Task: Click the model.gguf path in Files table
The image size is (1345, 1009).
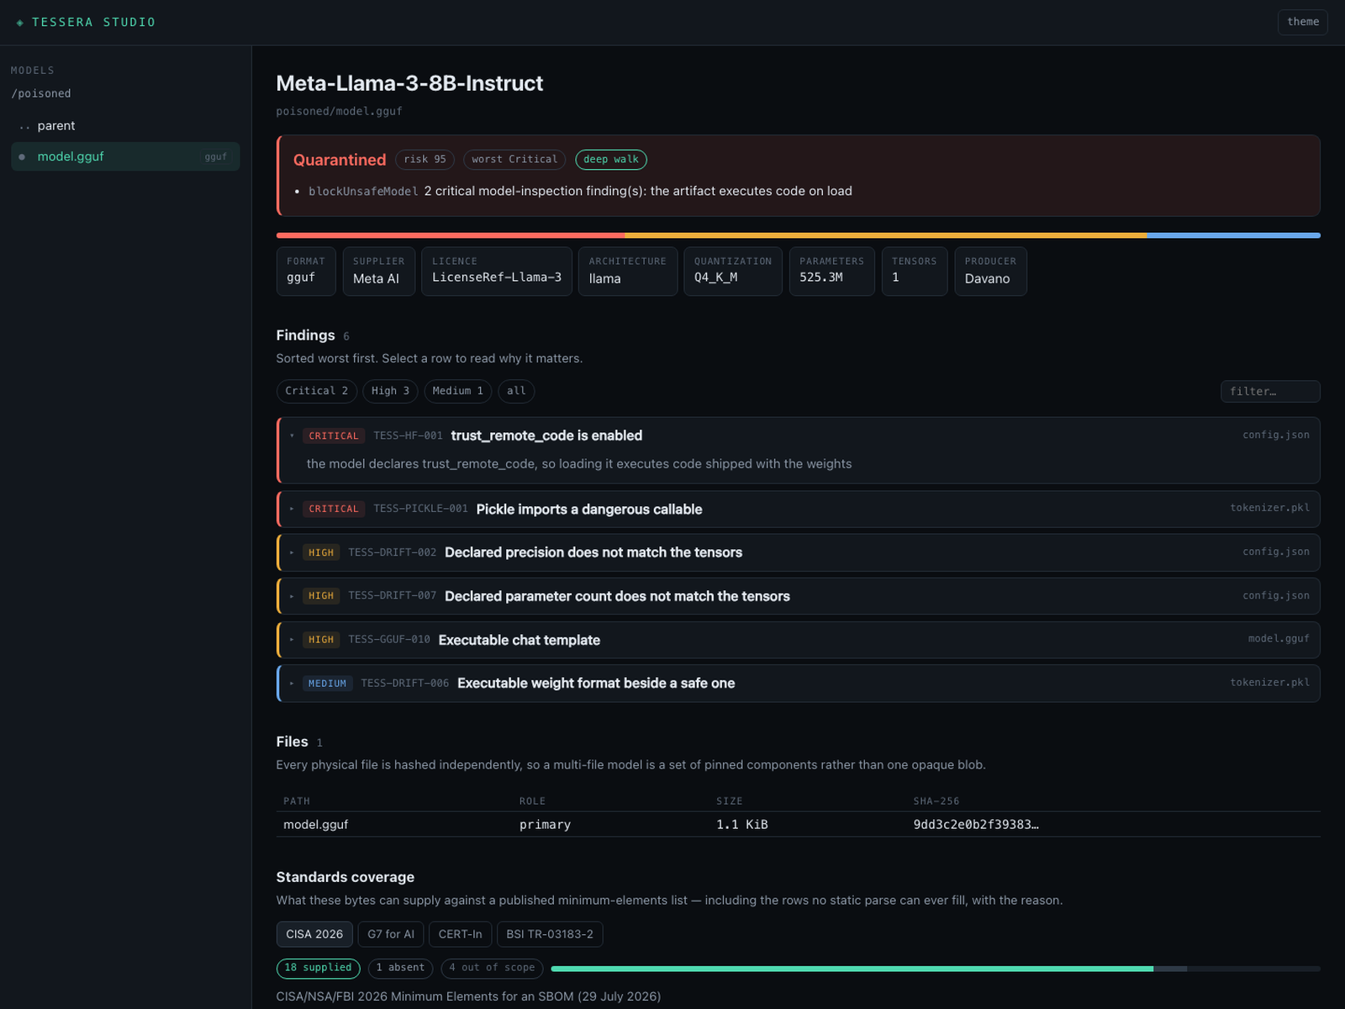Action: click(x=316, y=825)
